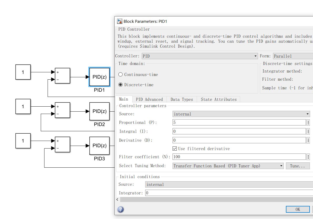Open the options dots beside Proportional field

pos(308,122)
